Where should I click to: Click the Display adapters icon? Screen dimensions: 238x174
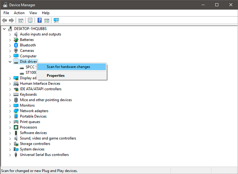(16, 78)
